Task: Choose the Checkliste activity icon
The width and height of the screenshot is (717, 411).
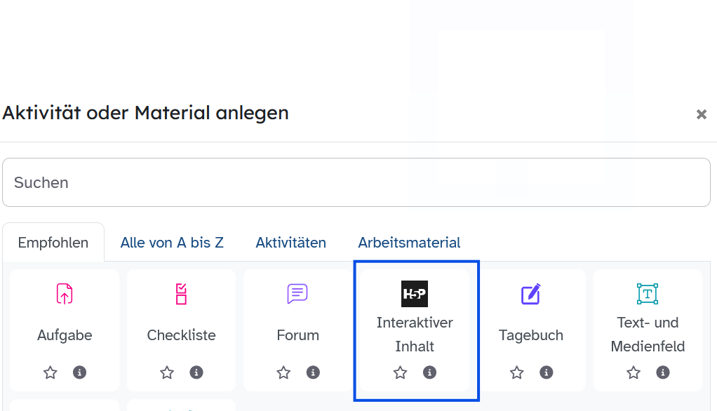Action: pyautogui.click(x=181, y=294)
